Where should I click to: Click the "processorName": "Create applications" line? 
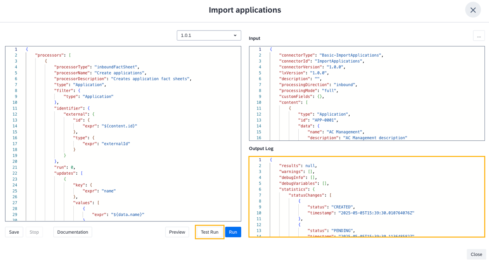click(100, 73)
